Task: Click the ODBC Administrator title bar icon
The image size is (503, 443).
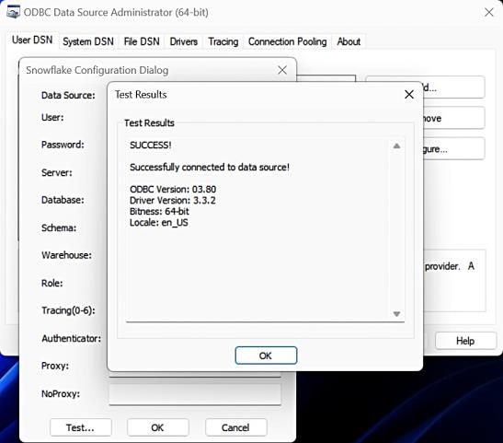Action: pyautogui.click(x=13, y=12)
